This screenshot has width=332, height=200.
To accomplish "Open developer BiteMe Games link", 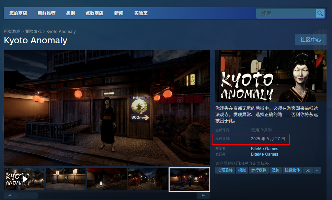I will pyautogui.click(x=264, y=149).
